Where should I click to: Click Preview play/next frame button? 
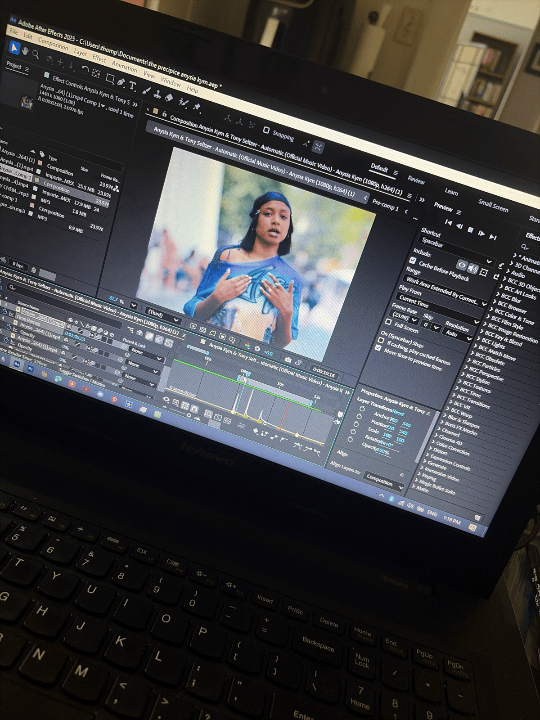[x=481, y=233]
